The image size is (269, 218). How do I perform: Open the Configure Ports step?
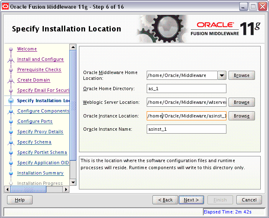[35, 121]
